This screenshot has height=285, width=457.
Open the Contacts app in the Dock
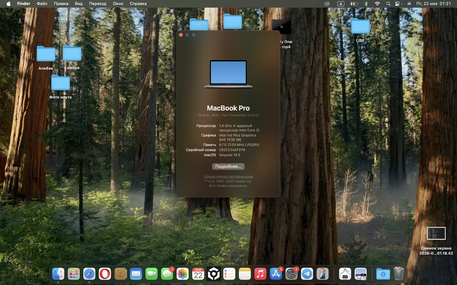coord(120,274)
